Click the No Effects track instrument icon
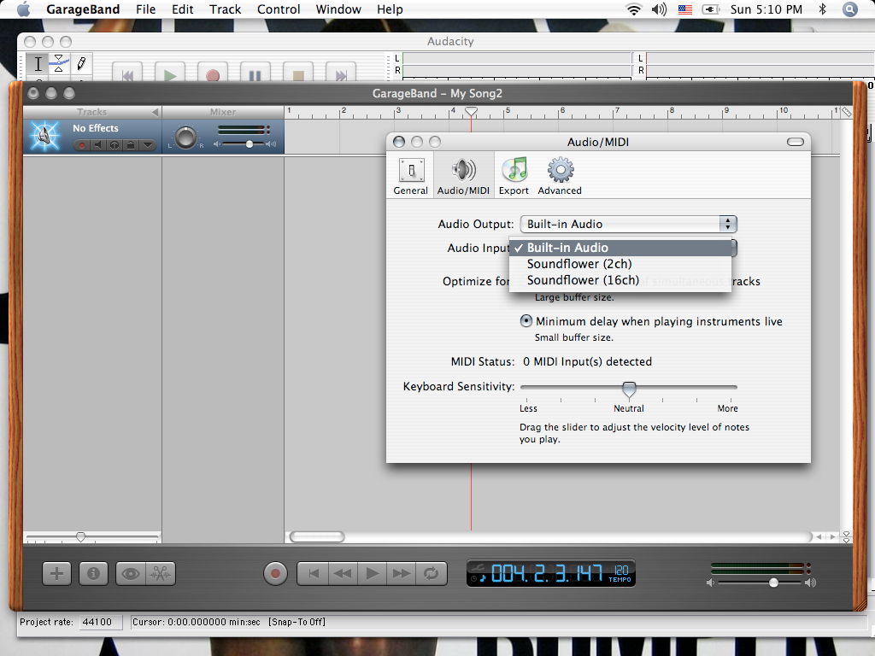The height and width of the screenshot is (656, 875). tap(45, 137)
